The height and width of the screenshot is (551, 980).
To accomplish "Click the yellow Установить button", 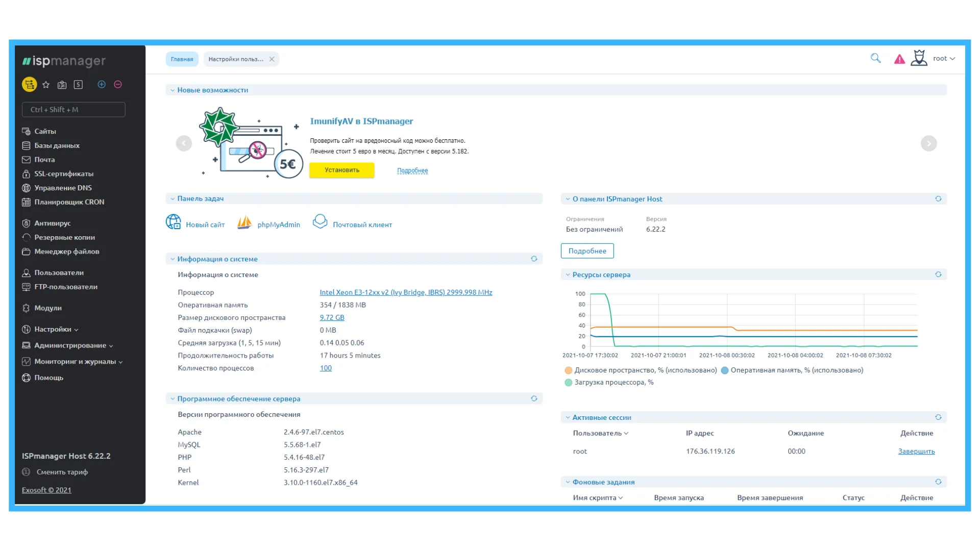I will click(342, 170).
